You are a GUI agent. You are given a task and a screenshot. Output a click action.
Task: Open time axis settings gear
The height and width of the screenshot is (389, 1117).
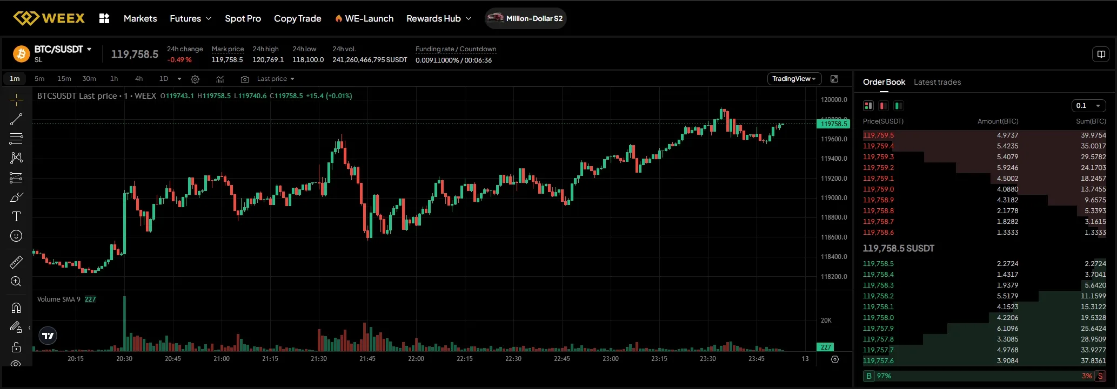click(835, 359)
